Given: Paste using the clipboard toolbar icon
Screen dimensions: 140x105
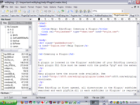Looking at the screenshot, I should [41, 11].
